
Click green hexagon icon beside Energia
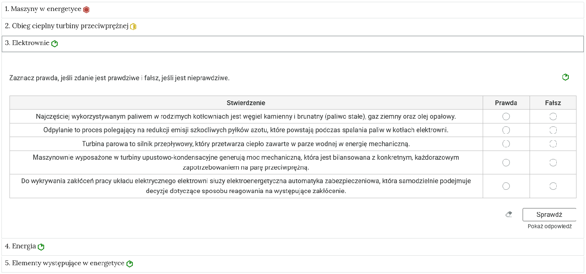pos(41,247)
